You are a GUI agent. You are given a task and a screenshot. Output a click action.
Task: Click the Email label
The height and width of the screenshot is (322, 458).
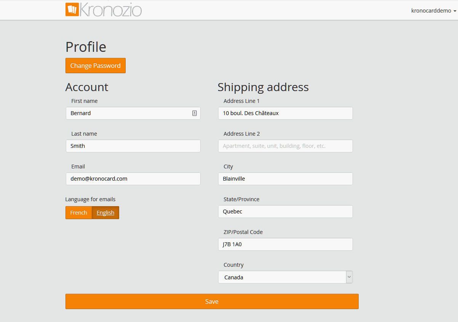tap(78, 167)
